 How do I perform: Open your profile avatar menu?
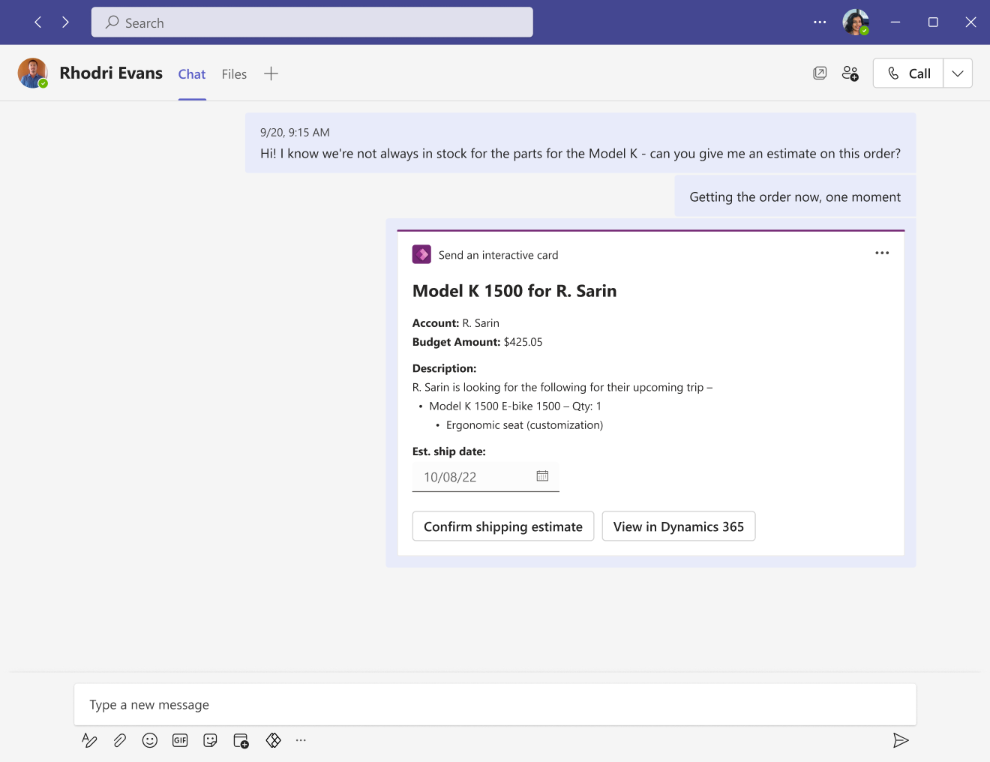855,22
